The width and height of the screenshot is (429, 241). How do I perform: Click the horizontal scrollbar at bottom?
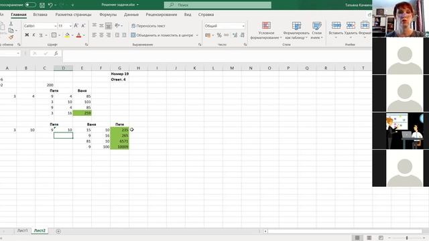tap(345, 231)
